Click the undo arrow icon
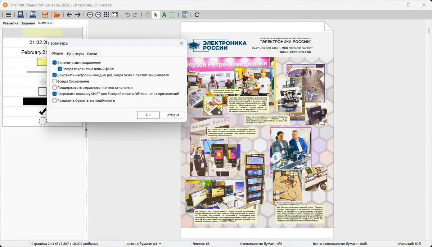The image size is (432, 247). click(127, 15)
